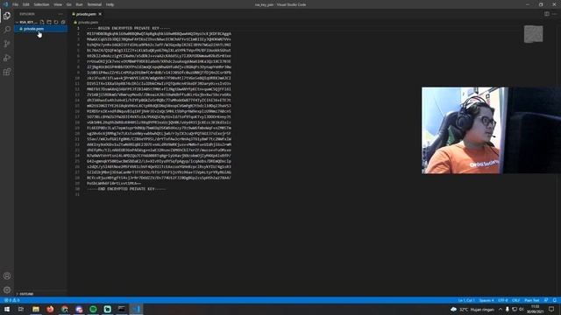Click line 1 BEGIN ENCRYPTED PRIVATE KEY text
561x315 pixels.
pos(129,28)
